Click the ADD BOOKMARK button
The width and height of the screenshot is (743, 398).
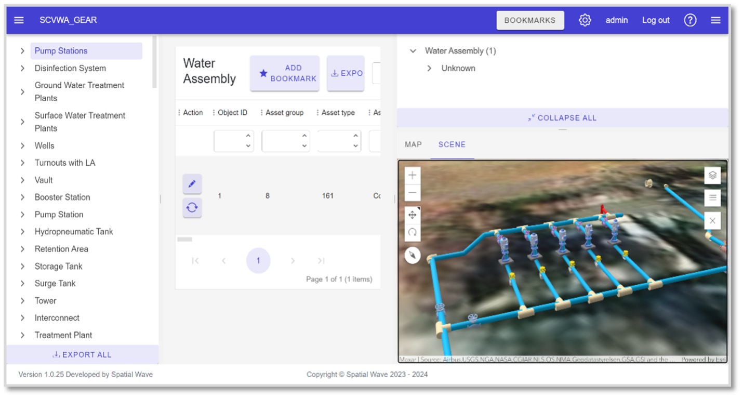(285, 72)
